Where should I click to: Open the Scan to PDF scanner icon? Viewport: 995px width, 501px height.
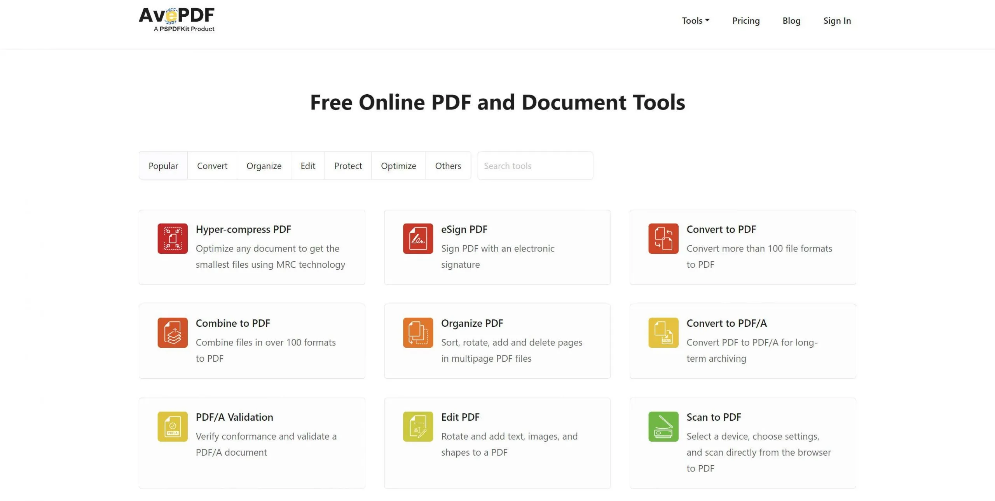coord(663,426)
